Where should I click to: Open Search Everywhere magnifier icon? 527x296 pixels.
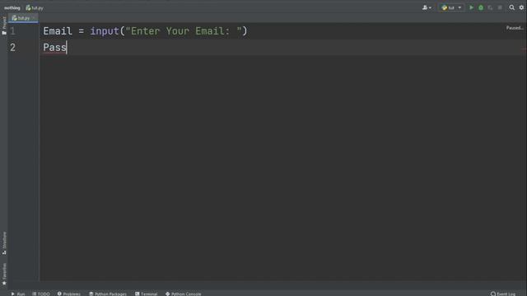pyautogui.click(x=511, y=7)
